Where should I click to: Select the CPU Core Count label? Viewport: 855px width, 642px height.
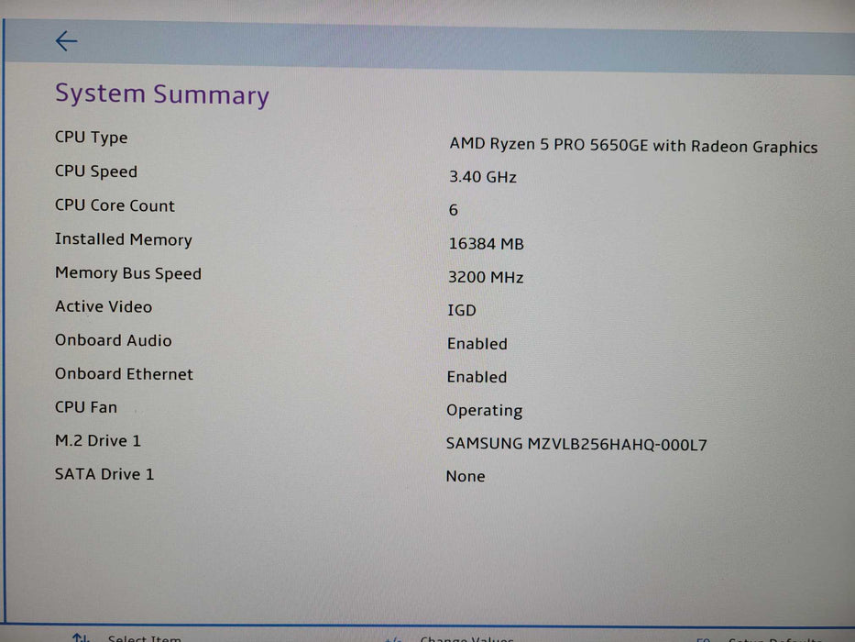click(x=115, y=205)
